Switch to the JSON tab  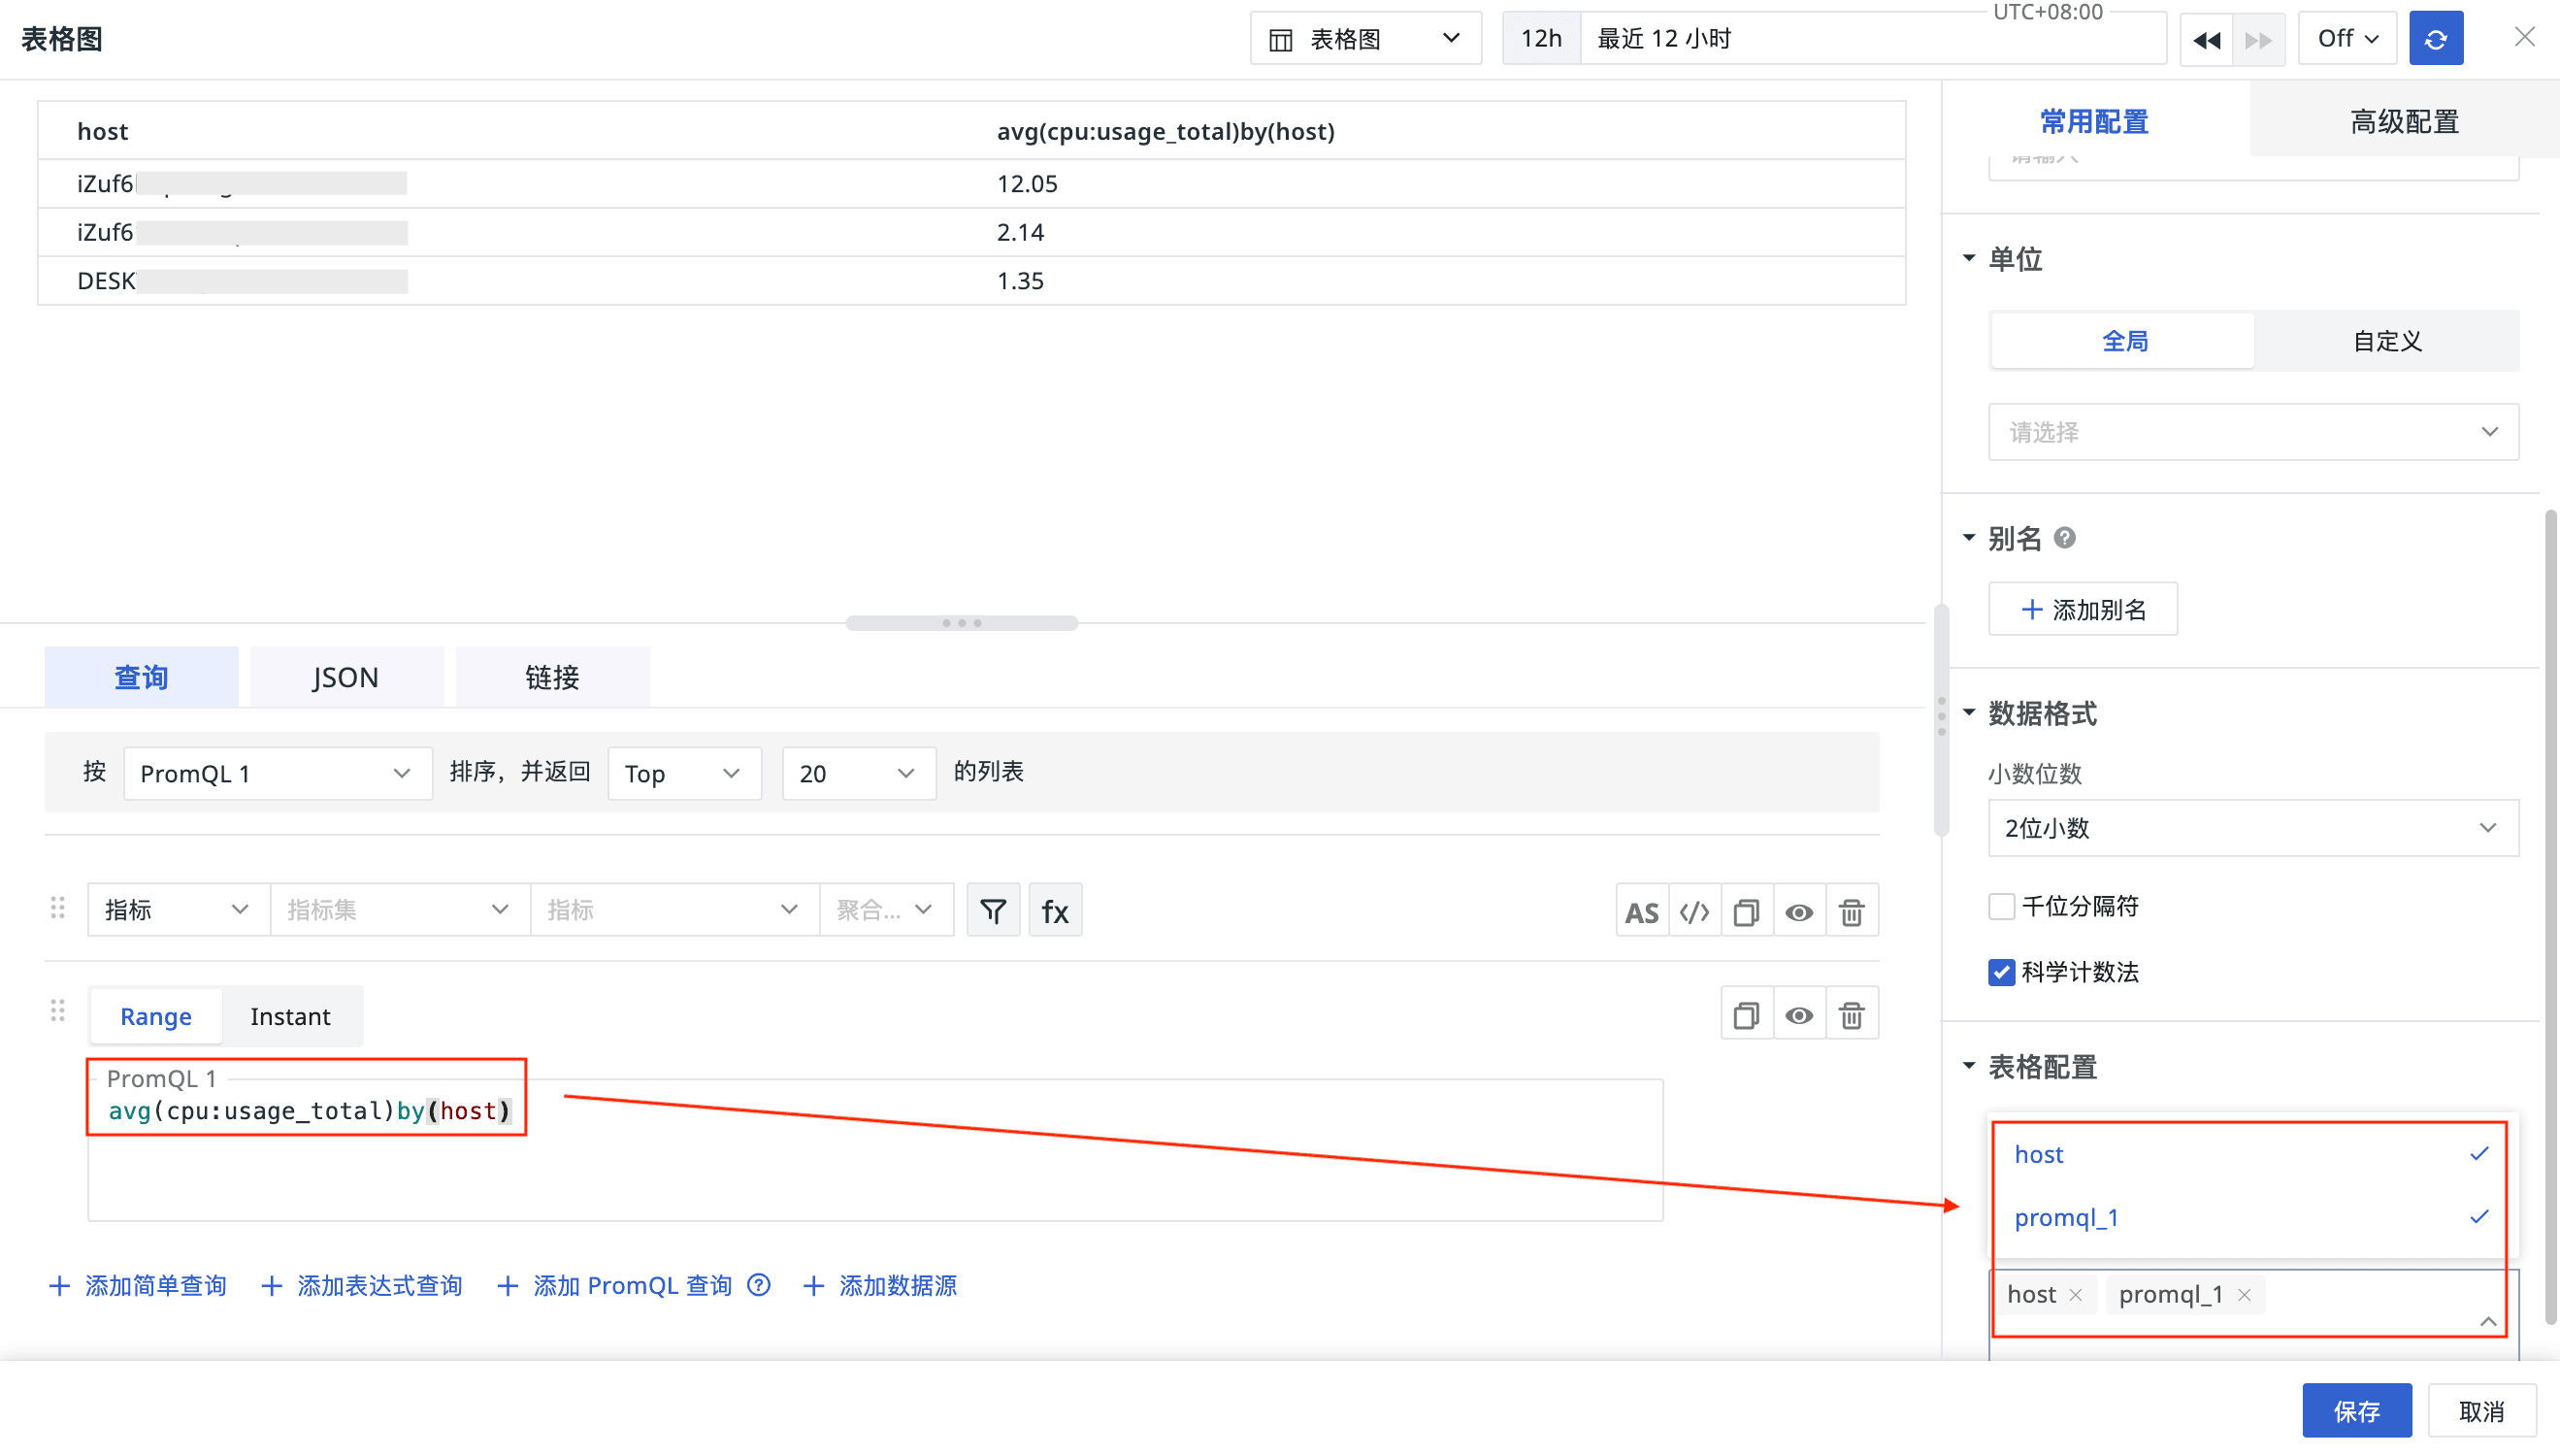pos(345,677)
